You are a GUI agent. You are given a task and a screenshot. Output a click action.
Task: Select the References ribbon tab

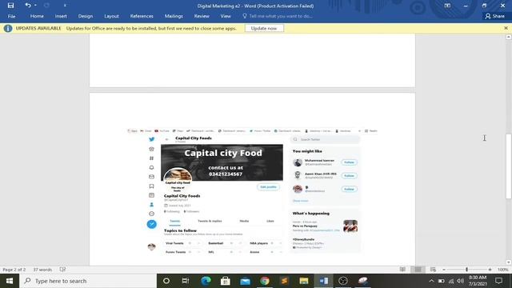click(142, 16)
